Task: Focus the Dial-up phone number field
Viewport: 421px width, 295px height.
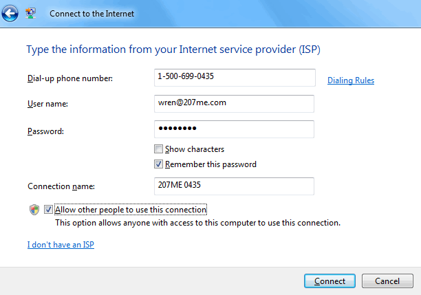Action: click(x=235, y=78)
